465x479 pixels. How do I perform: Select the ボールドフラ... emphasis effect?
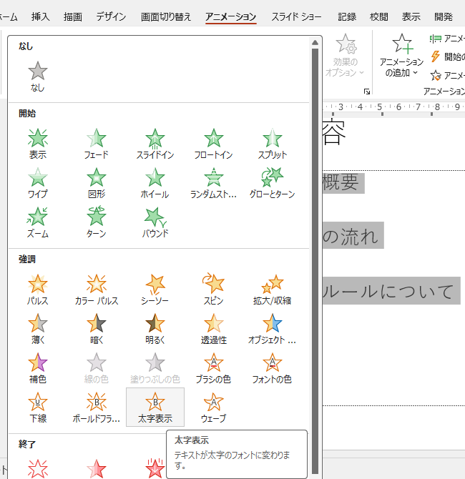[x=97, y=408]
